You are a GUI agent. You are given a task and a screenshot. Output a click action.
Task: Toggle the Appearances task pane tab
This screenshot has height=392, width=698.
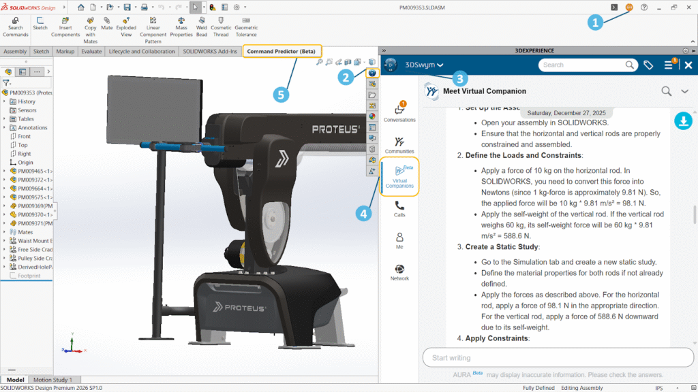tap(371, 118)
